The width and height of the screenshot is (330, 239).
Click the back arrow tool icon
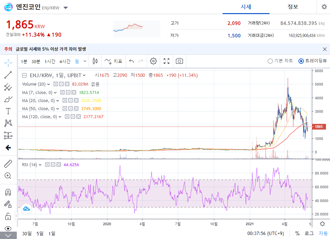pyautogui.click(x=8, y=148)
